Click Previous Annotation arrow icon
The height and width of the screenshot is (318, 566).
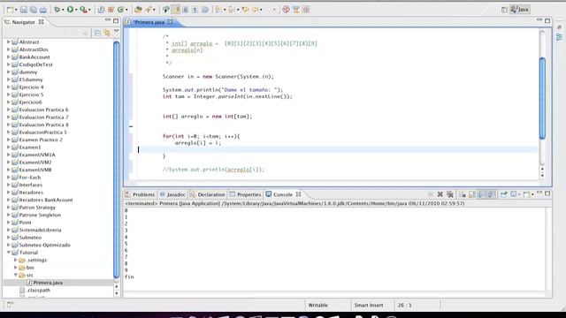[231, 10]
